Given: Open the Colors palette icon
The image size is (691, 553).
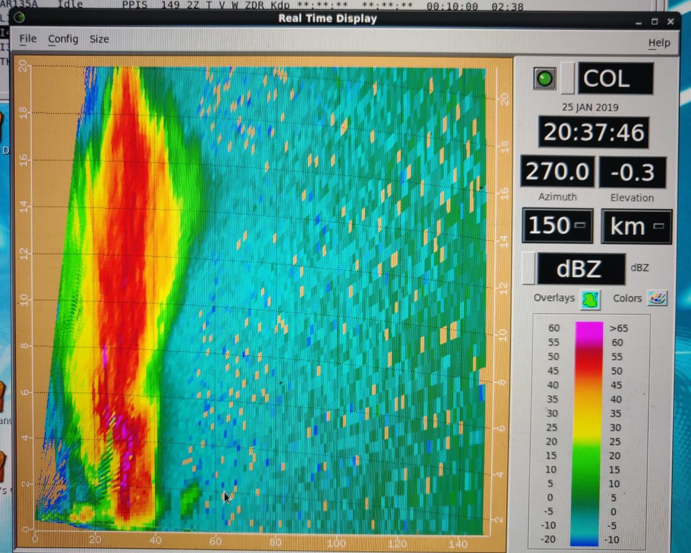Looking at the screenshot, I should pyautogui.click(x=656, y=298).
